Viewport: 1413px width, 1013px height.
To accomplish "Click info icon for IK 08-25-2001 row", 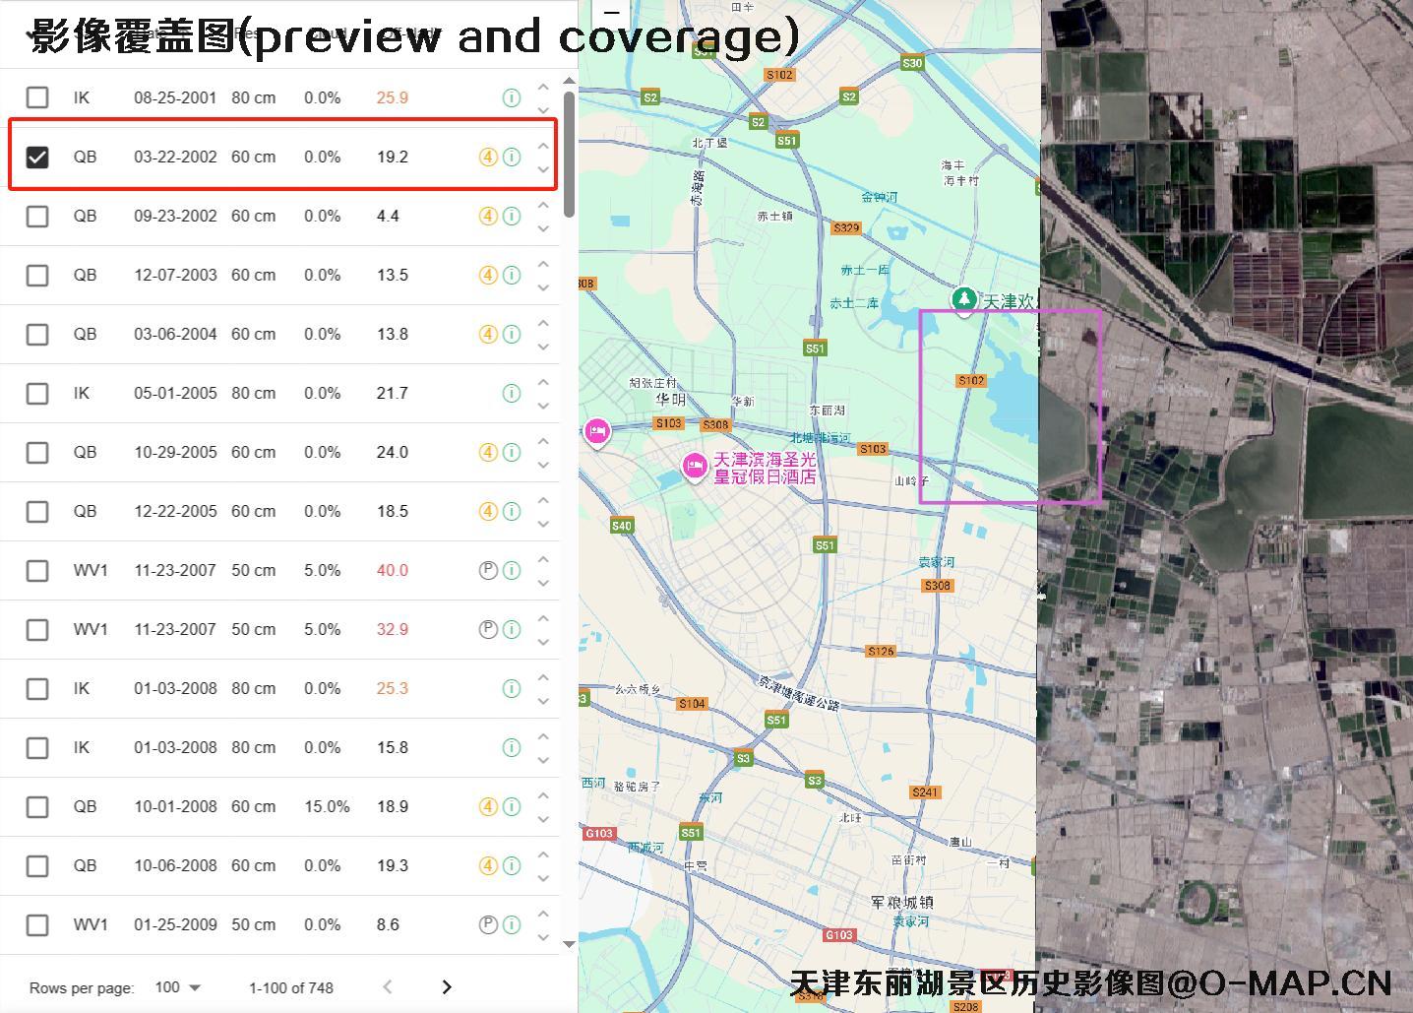I will pos(512,97).
